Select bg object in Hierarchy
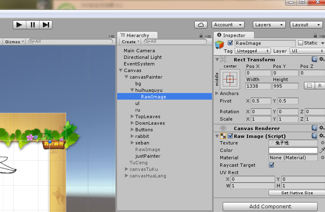Image resolution: width=325 pixels, height=212 pixels. coord(138,84)
